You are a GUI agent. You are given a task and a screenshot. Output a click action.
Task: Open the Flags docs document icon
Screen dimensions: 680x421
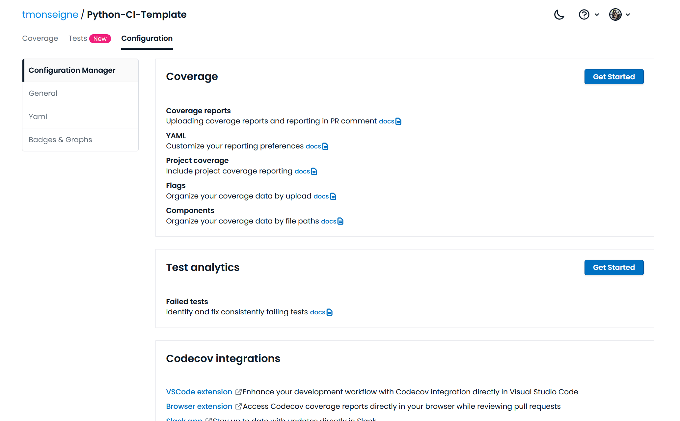333,197
